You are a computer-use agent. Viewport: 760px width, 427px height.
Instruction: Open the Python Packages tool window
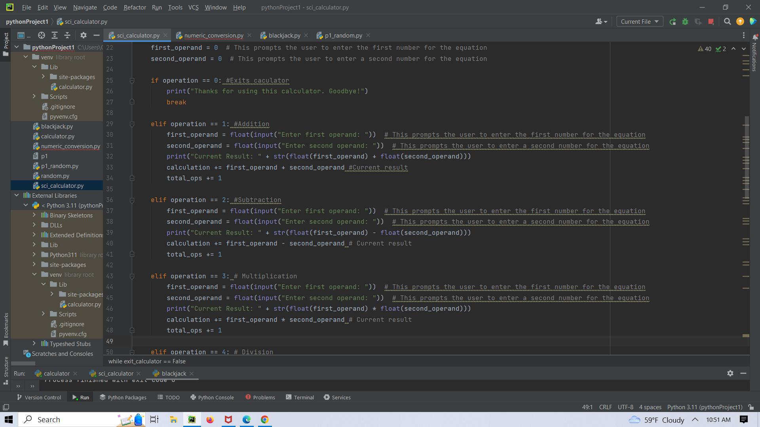[123, 397]
